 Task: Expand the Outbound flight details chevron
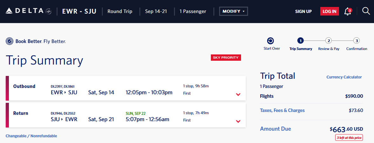pyautogui.click(x=238, y=94)
